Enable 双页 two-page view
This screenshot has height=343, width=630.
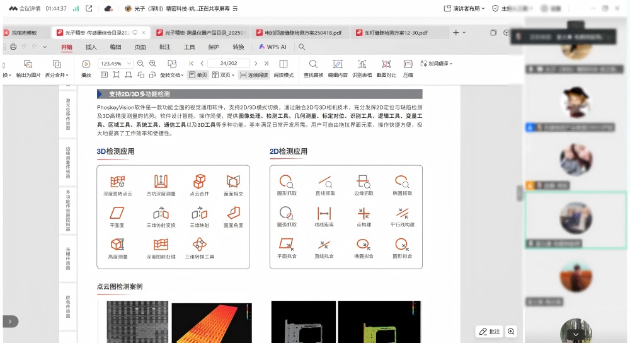pos(223,75)
